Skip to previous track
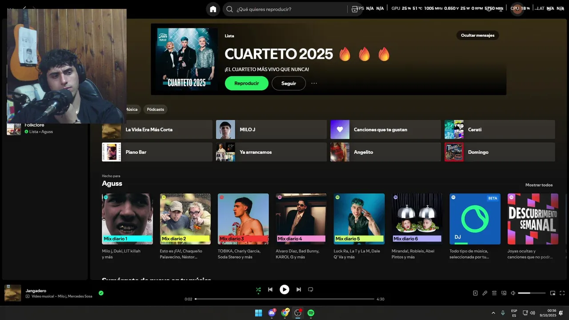 pyautogui.click(x=270, y=289)
